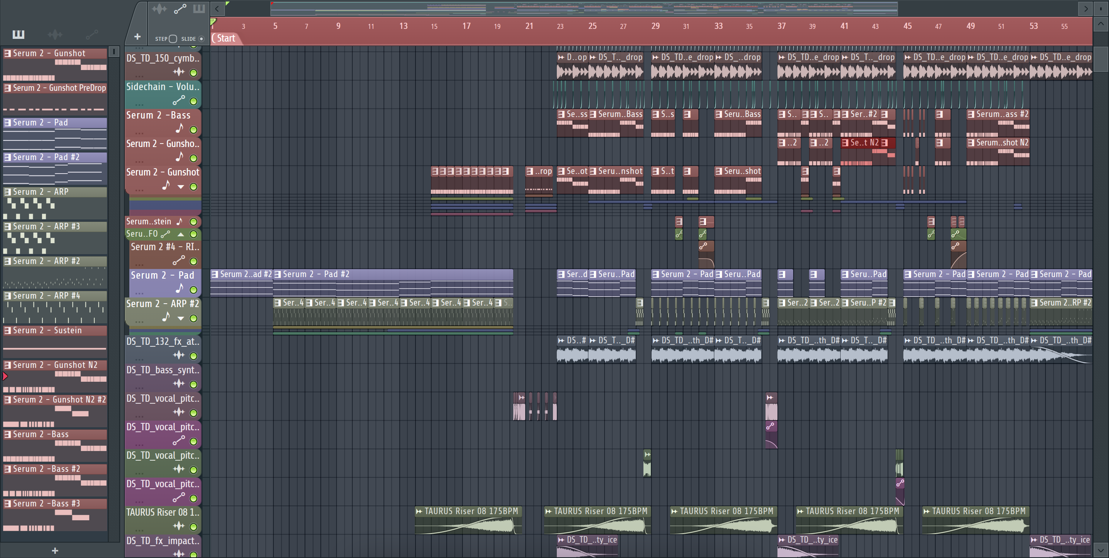Screen dimensions: 1109x558
Task: Open options dots on DS_TD_150_cymb track
Action: [x=139, y=76]
